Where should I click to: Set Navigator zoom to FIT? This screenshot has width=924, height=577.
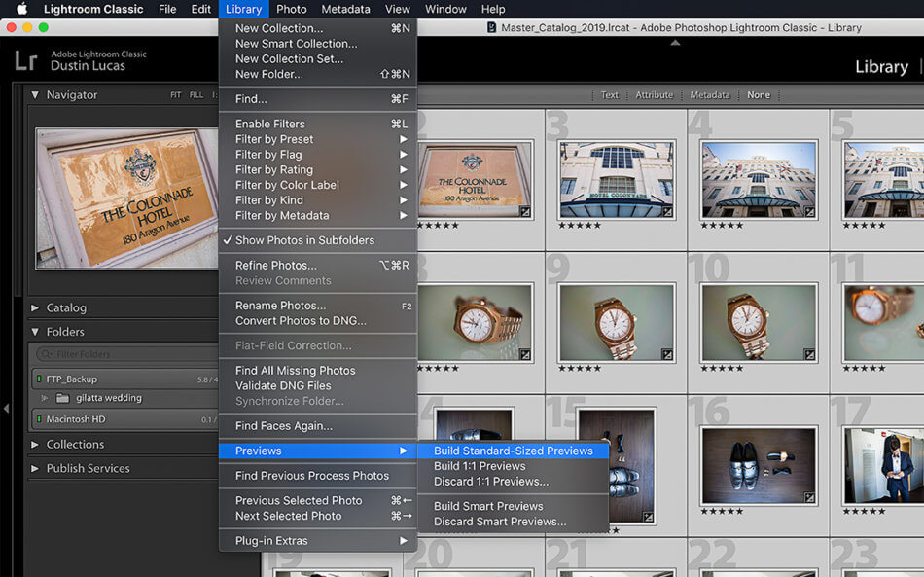pyautogui.click(x=176, y=94)
